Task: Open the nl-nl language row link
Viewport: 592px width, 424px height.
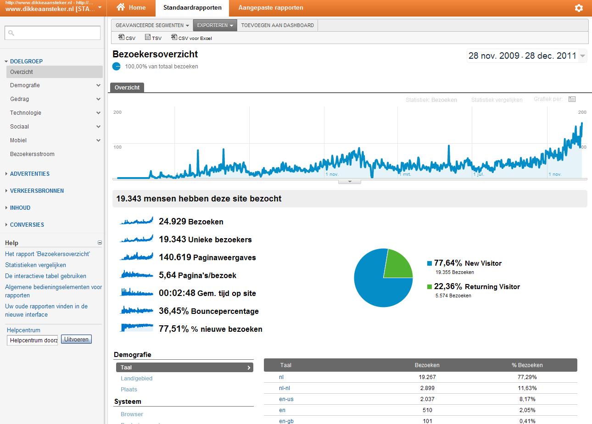Action: (285, 388)
